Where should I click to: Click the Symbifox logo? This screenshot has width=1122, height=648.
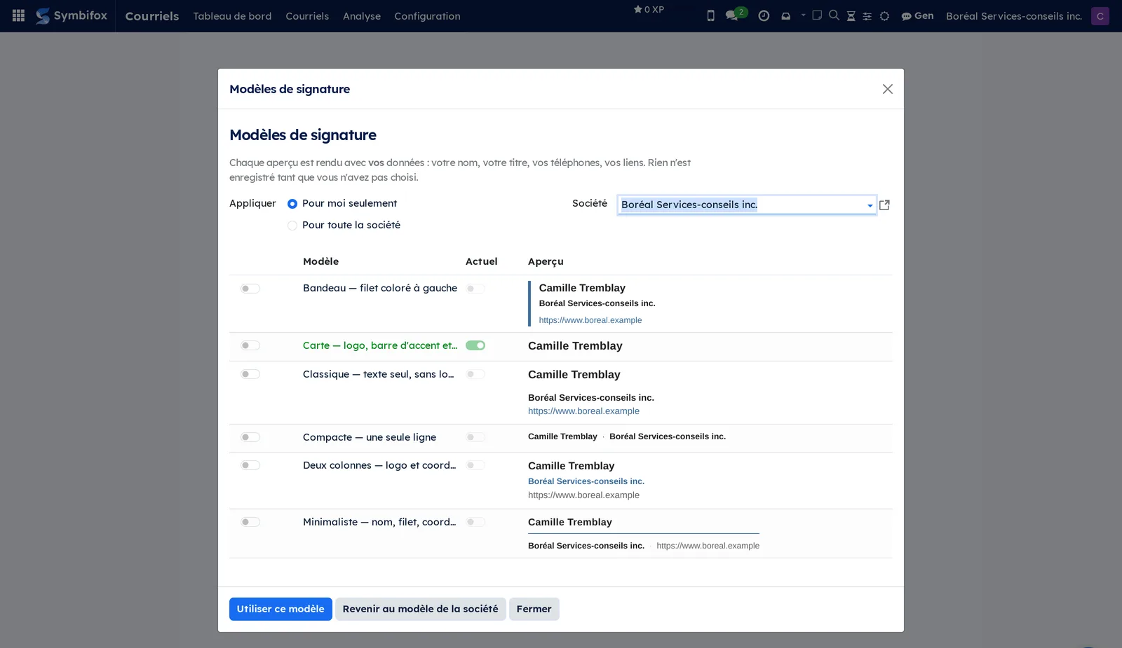(72, 15)
